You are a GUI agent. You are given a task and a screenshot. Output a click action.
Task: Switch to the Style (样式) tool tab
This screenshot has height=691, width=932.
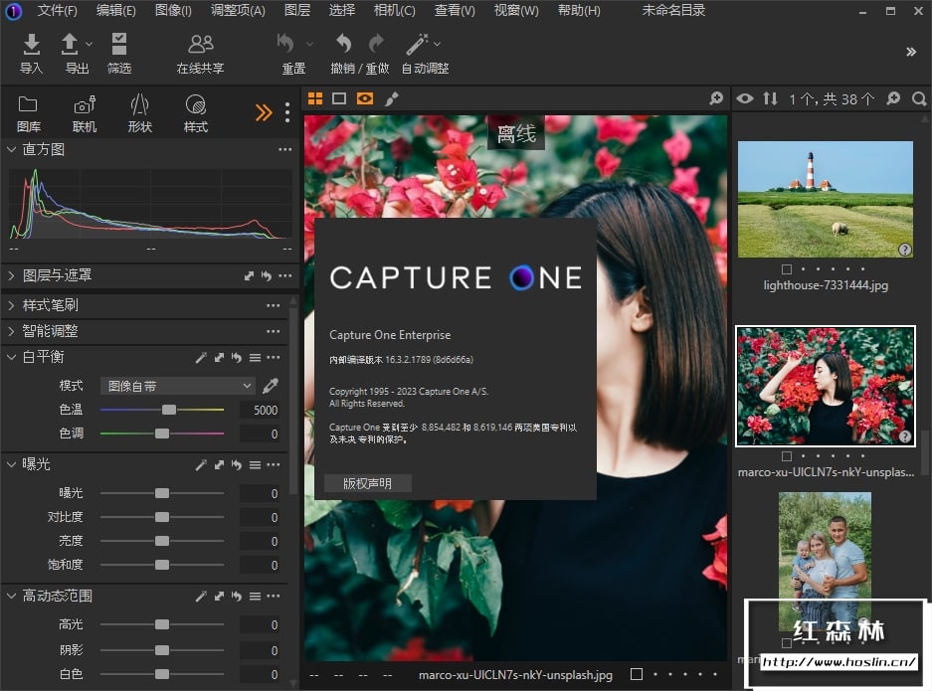click(x=196, y=105)
